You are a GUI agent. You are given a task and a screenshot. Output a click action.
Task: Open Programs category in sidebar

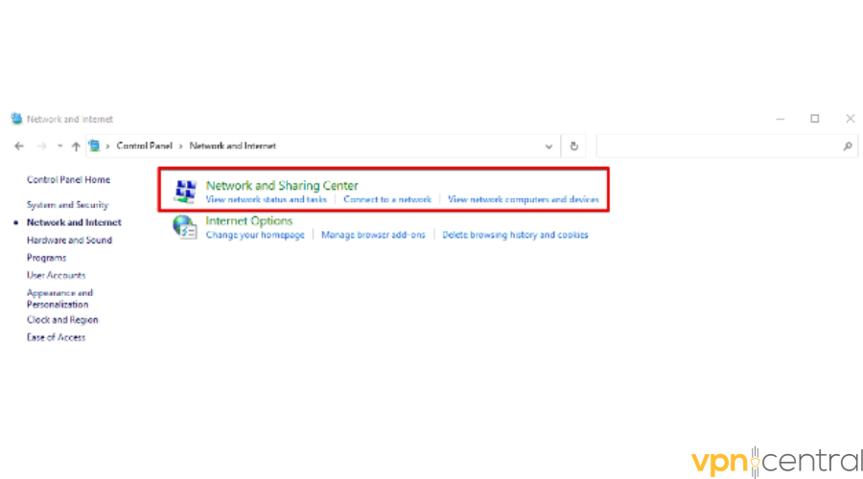(x=46, y=258)
